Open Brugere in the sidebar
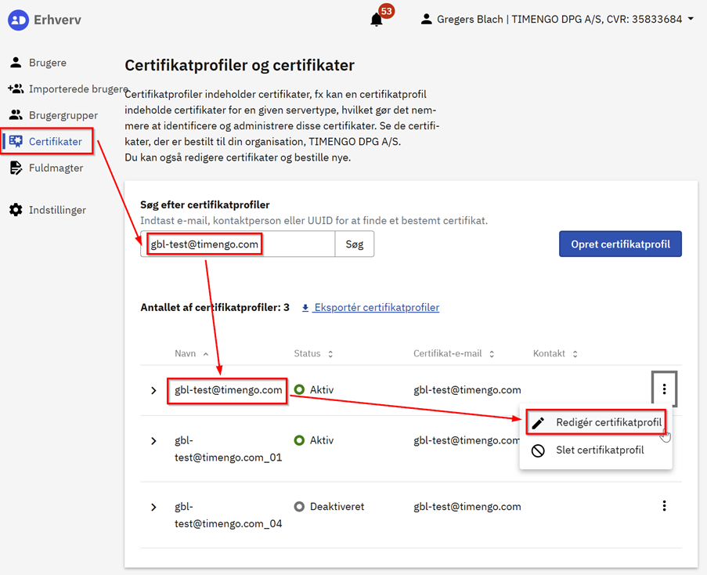Image resolution: width=707 pixels, height=575 pixels. tap(47, 63)
